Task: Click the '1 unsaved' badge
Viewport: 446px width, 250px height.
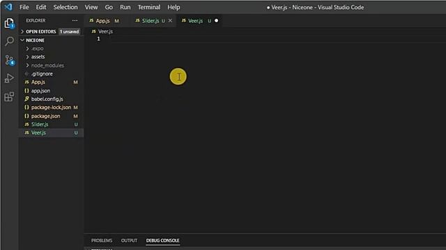Action: coord(70,31)
